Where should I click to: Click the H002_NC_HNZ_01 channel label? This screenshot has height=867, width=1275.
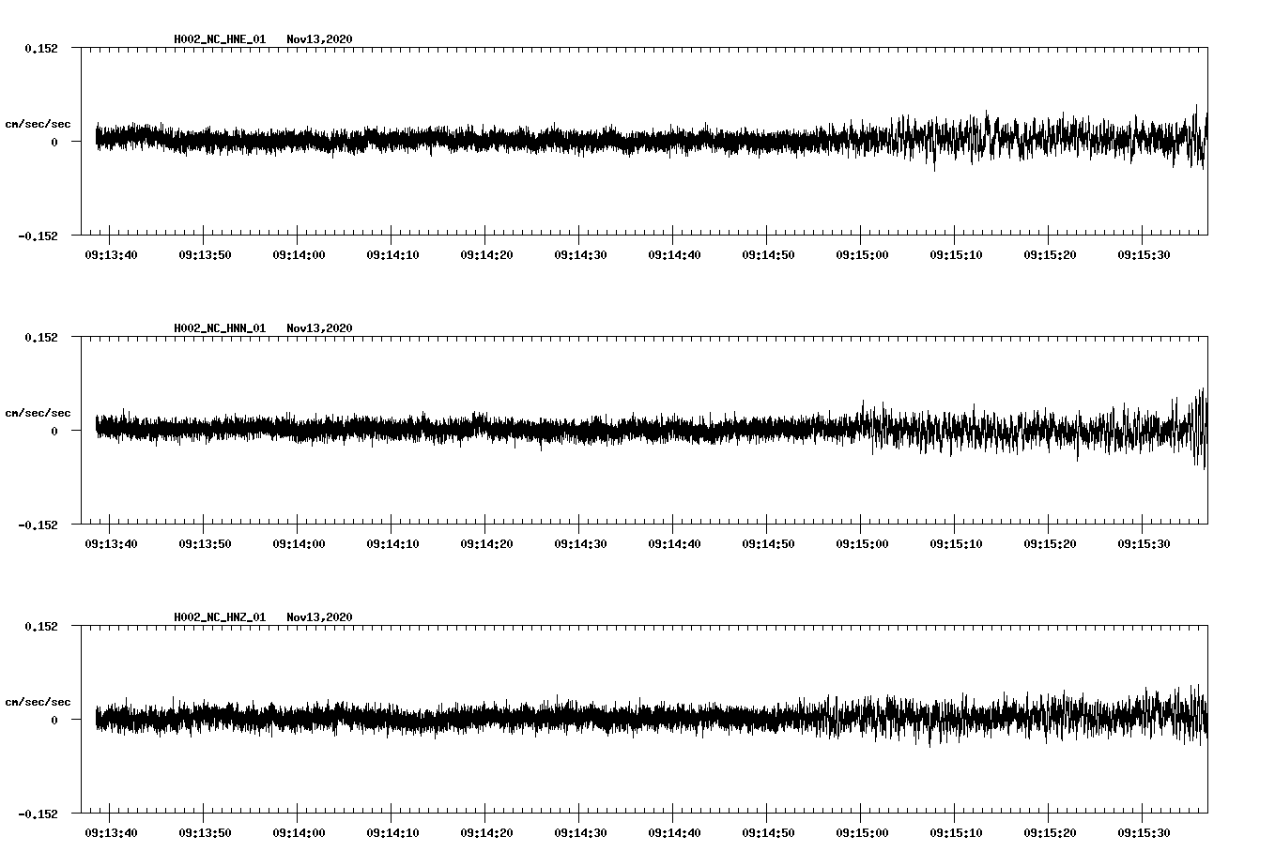point(219,616)
